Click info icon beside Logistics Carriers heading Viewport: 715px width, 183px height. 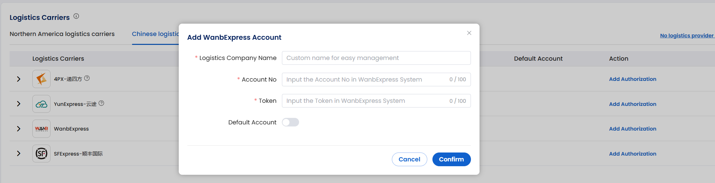(76, 16)
